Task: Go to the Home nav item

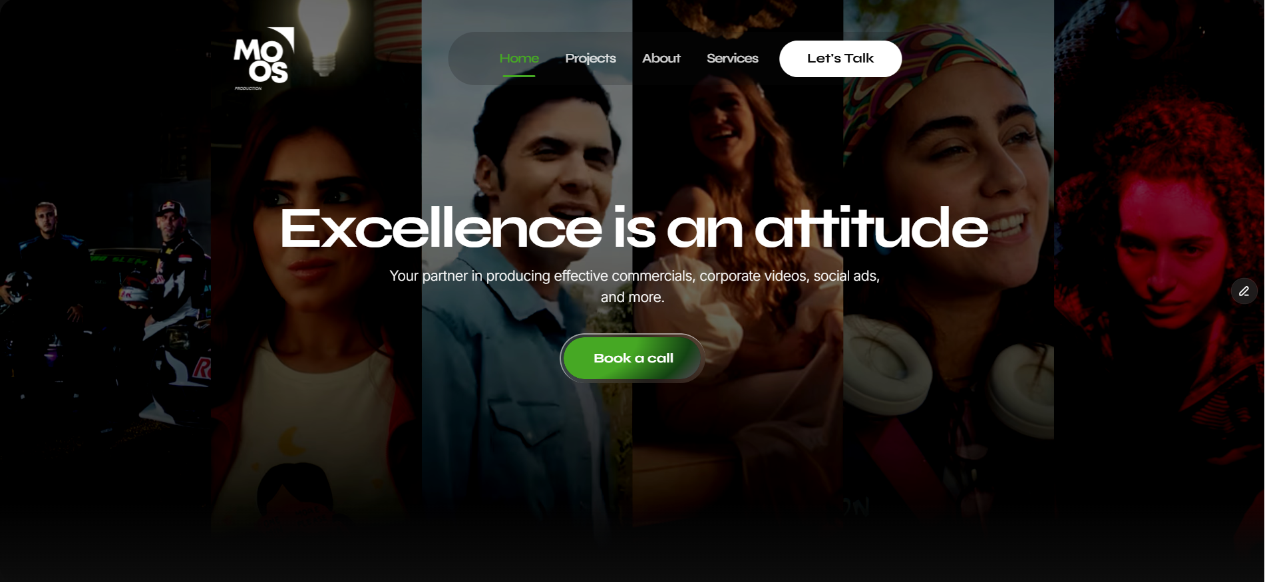Action: pos(519,59)
